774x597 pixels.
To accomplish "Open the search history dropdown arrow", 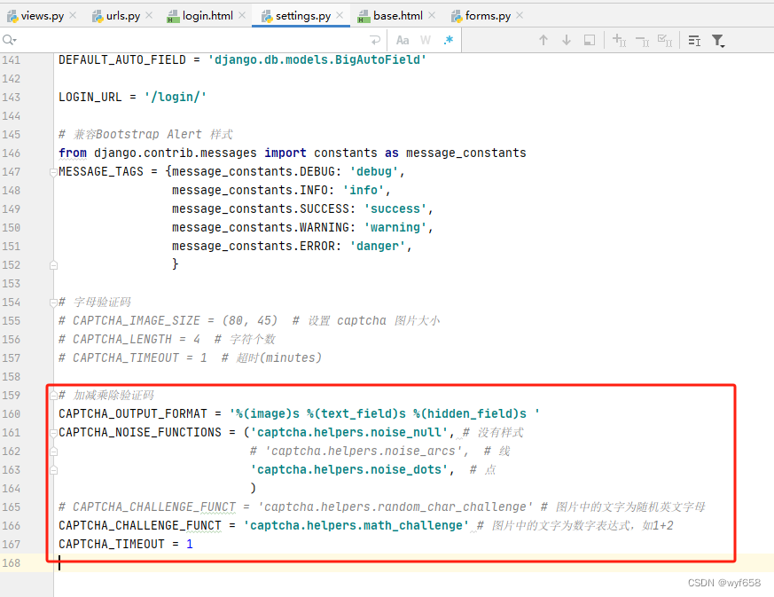I will point(14,40).
